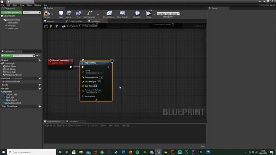The image size is (276, 155).
Task: Open the Debug menu
Action: [29, 5]
